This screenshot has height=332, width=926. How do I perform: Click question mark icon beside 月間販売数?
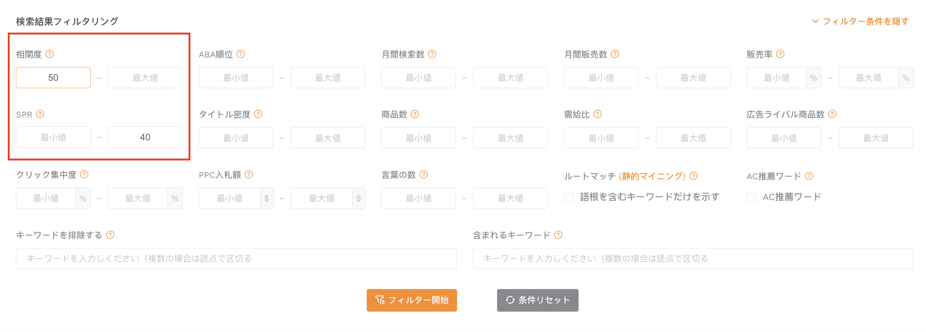615,54
